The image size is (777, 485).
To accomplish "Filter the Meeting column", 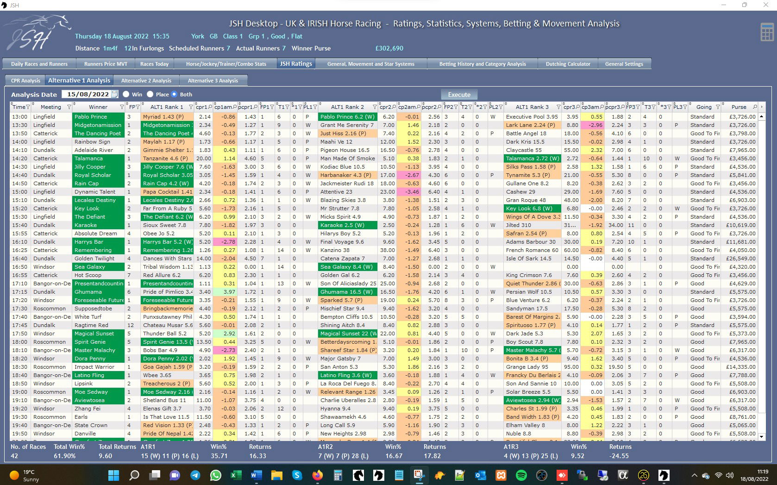I will 69,107.
